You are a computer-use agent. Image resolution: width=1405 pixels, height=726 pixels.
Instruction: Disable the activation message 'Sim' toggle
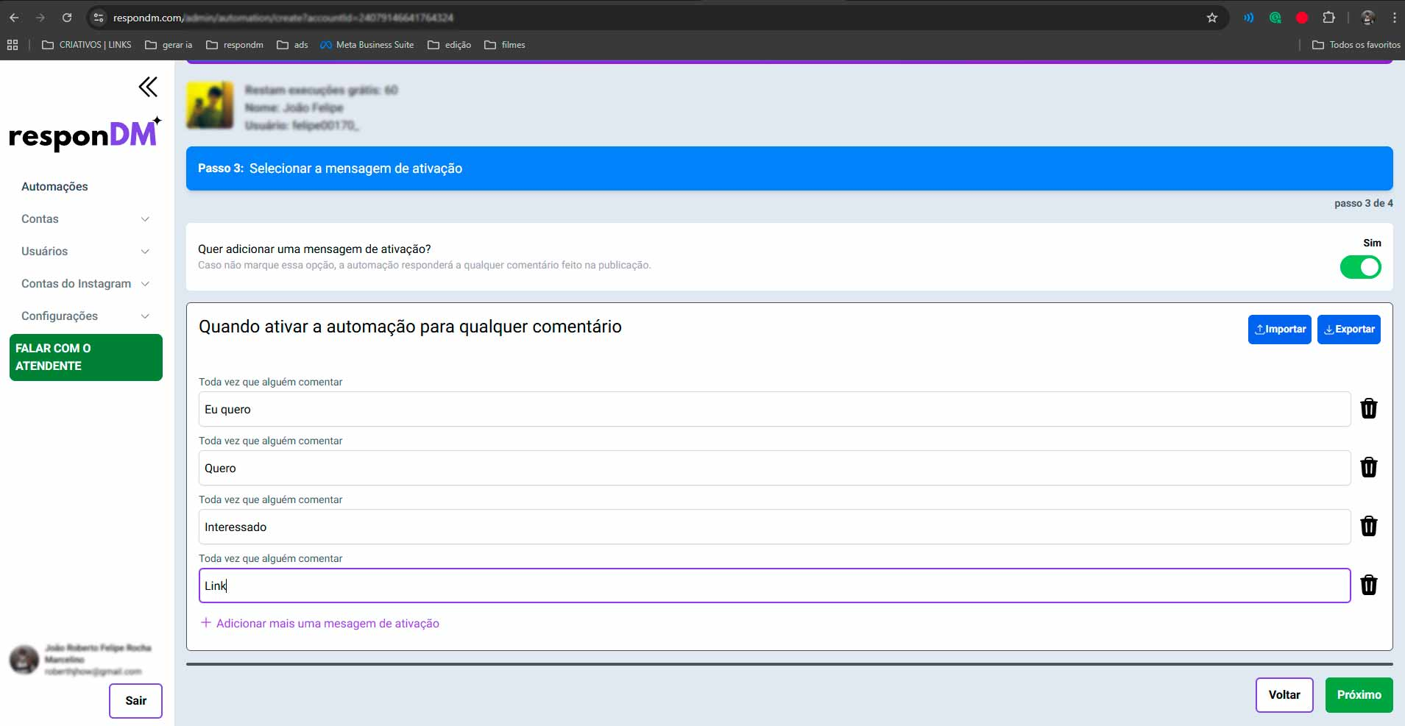pos(1360,267)
